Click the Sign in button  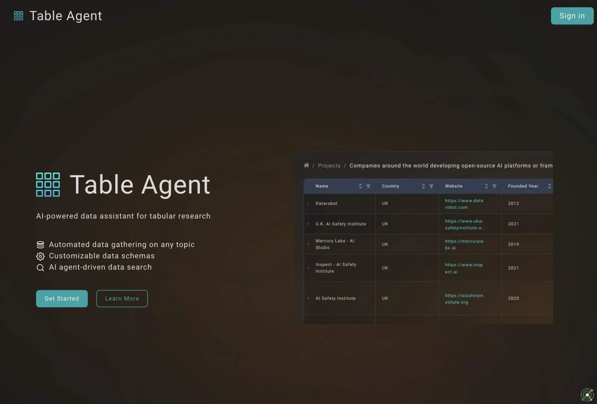(572, 16)
